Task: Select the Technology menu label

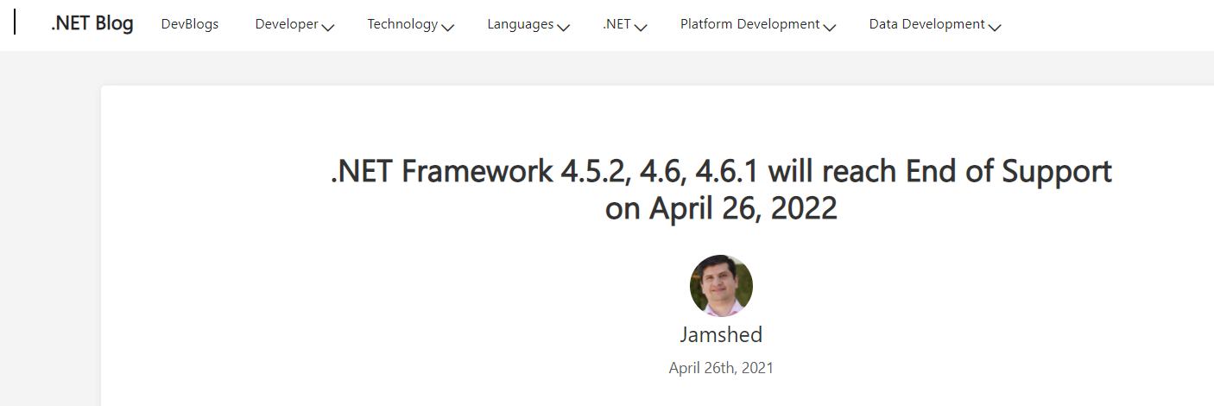Action: click(402, 24)
